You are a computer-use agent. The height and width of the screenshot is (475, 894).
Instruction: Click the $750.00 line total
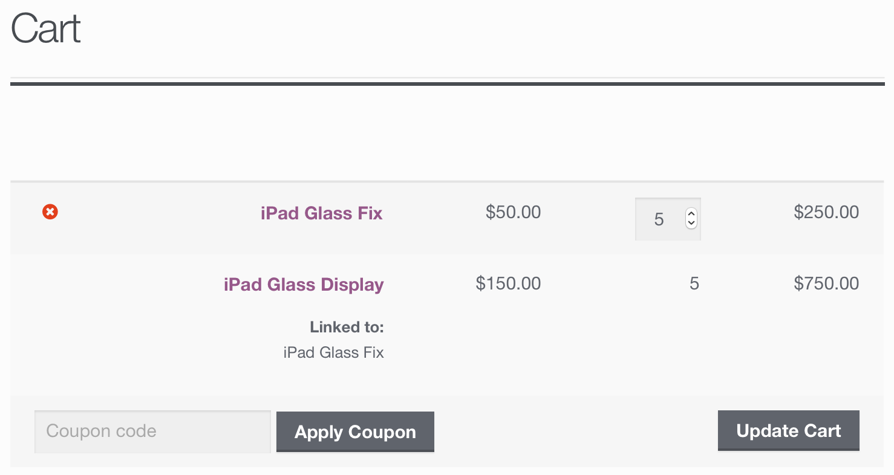(826, 283)
